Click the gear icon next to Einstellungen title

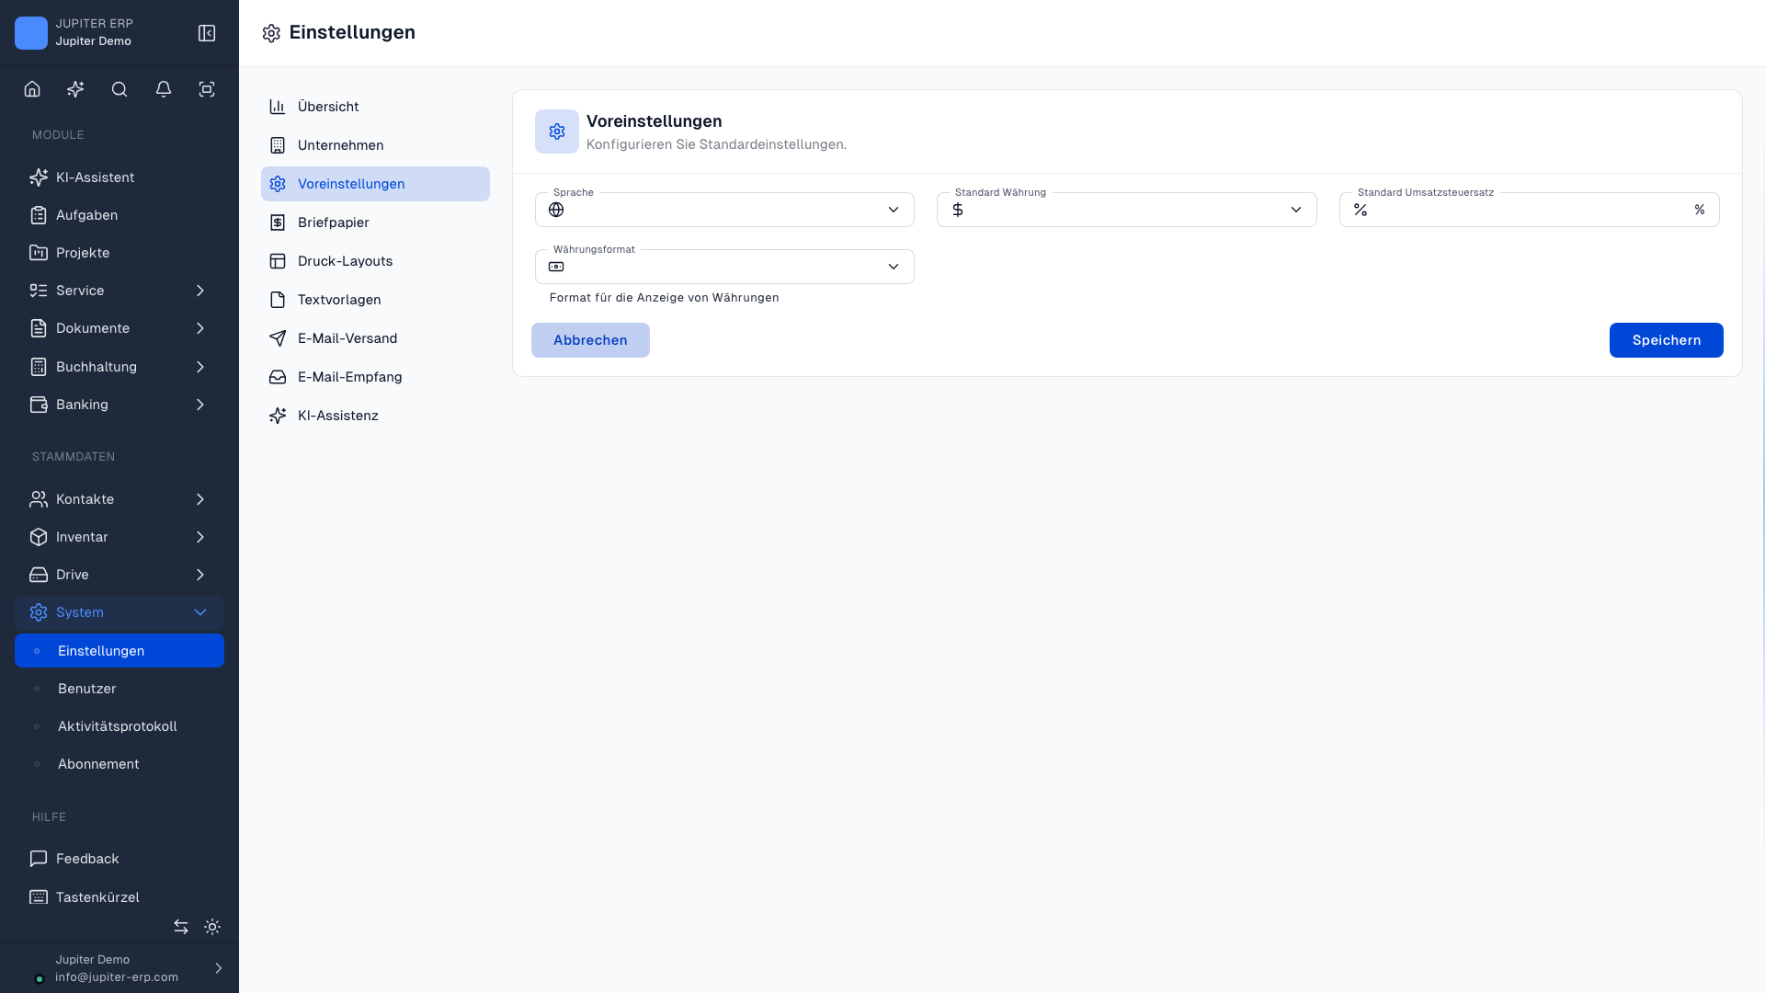(x=271, y=33)
